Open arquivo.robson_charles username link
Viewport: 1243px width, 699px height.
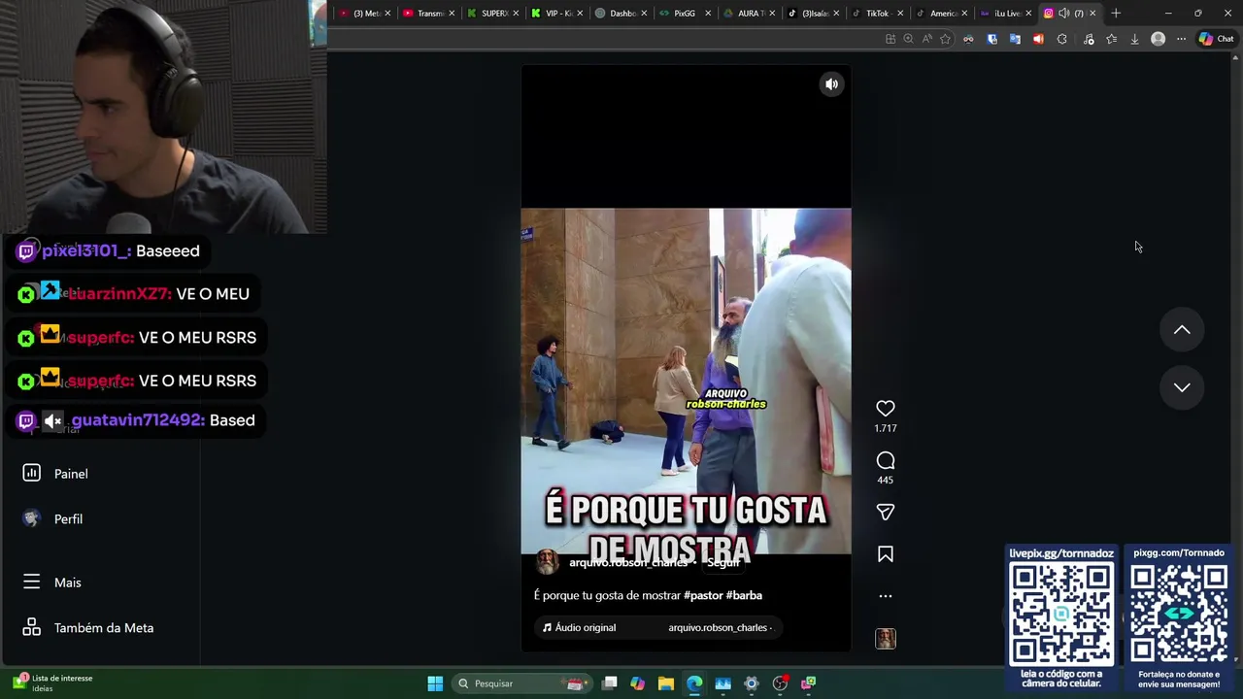[628, 563]
